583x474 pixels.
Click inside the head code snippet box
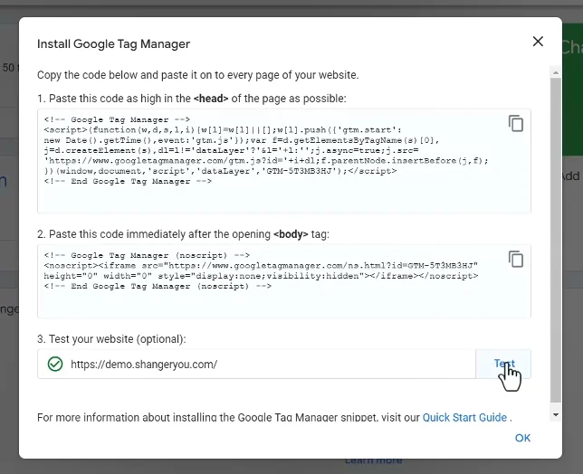[x=284, y=161]
